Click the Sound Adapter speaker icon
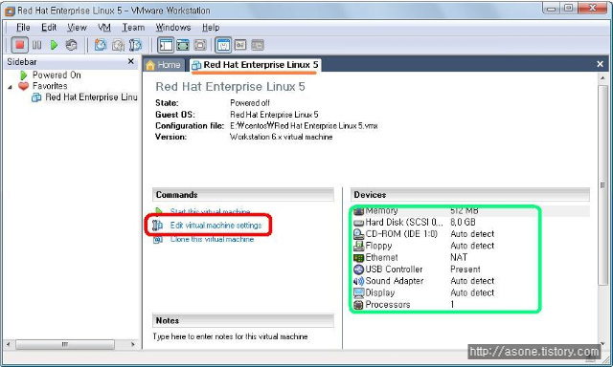The image size is (613, 367). [x=358, y=281]
